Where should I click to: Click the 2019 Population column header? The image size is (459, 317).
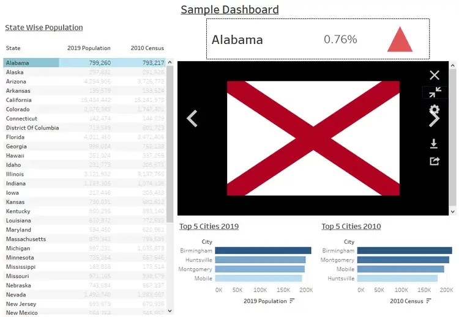pos(89,48)
